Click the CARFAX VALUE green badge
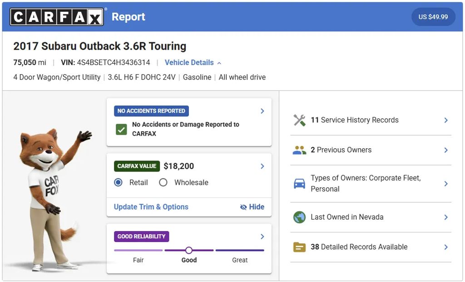Viewport: 465px width, 282px height. pyautogui.click(x=137, y=166)
